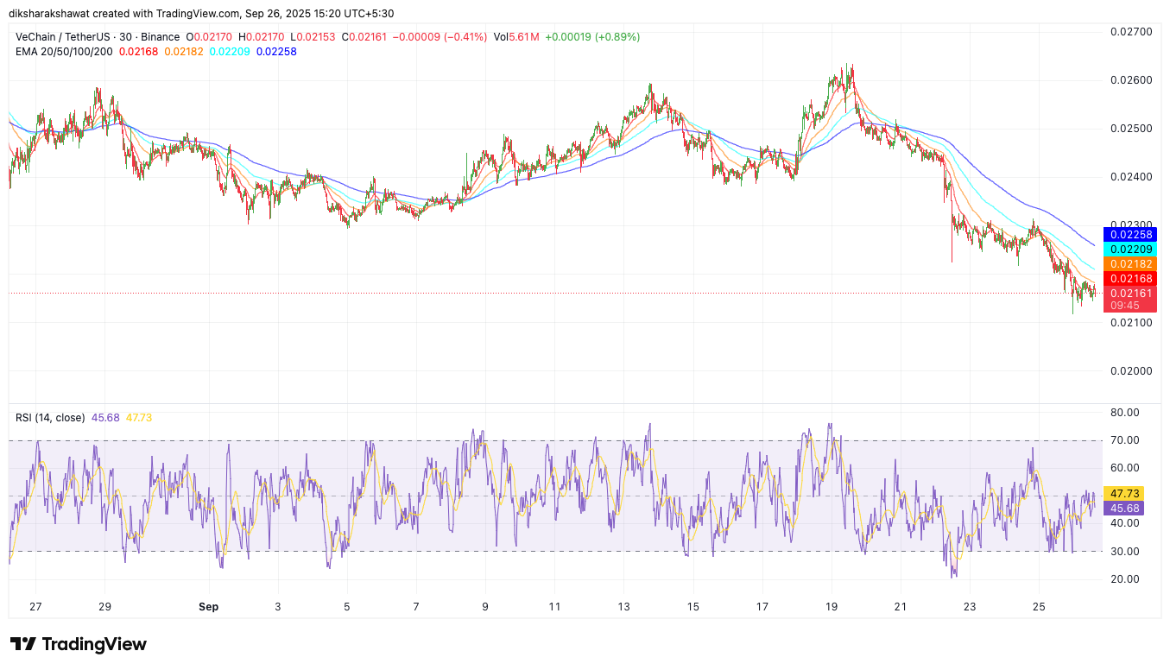Click the yellow 47.73 RSI axis label
The width and height of the screenshot is (1170, 670).
1123,494
